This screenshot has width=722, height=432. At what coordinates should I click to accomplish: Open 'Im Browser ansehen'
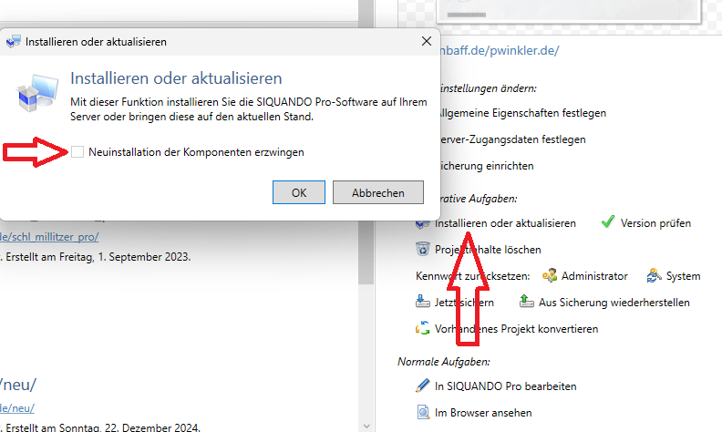coord(483,413)
